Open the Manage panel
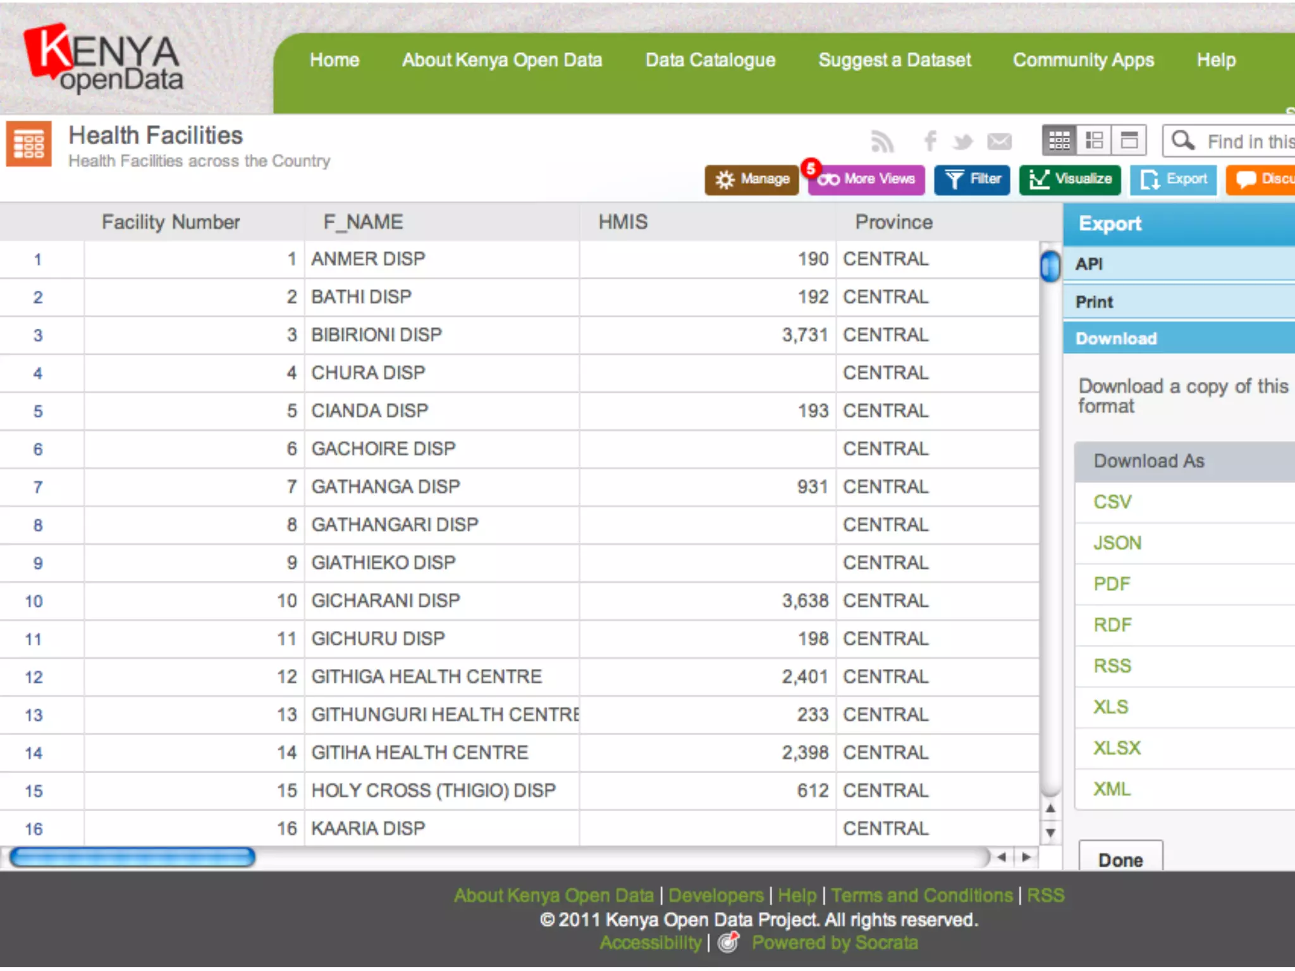Screen dimensions: 1295x971 [752, 180]
